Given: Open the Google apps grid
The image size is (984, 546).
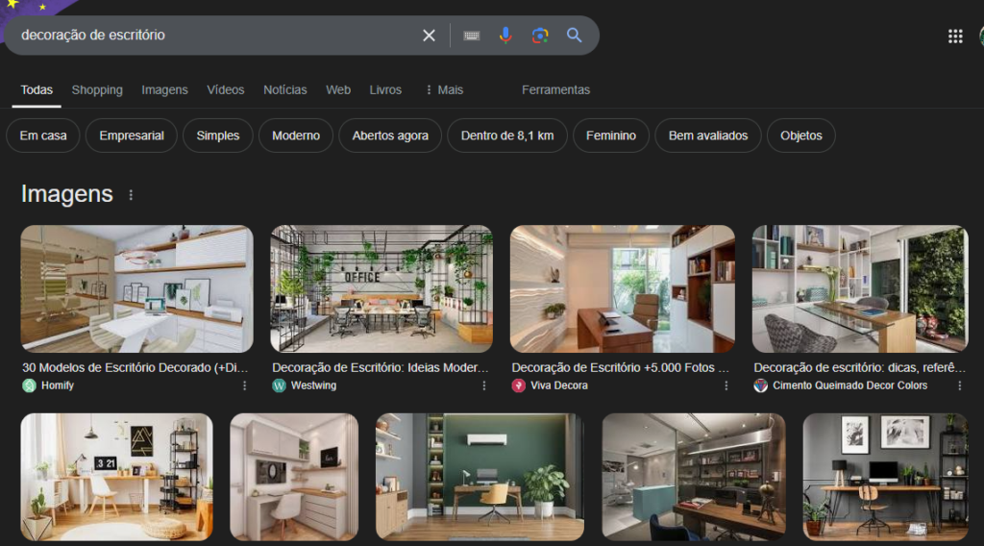Looking at the screenshot, I should 955,37.
